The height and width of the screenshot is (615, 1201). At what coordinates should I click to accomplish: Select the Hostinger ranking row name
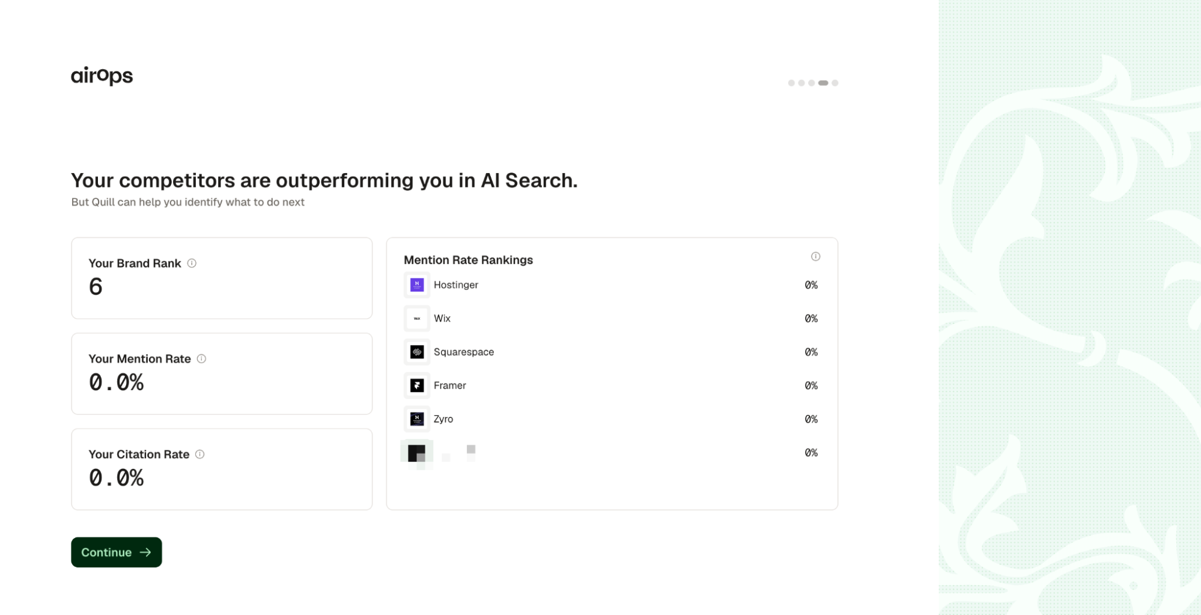[x=456, y=285]
